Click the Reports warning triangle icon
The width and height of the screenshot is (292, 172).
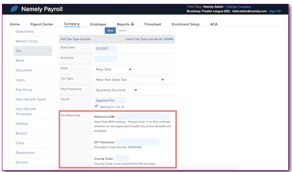coord(132,24)
